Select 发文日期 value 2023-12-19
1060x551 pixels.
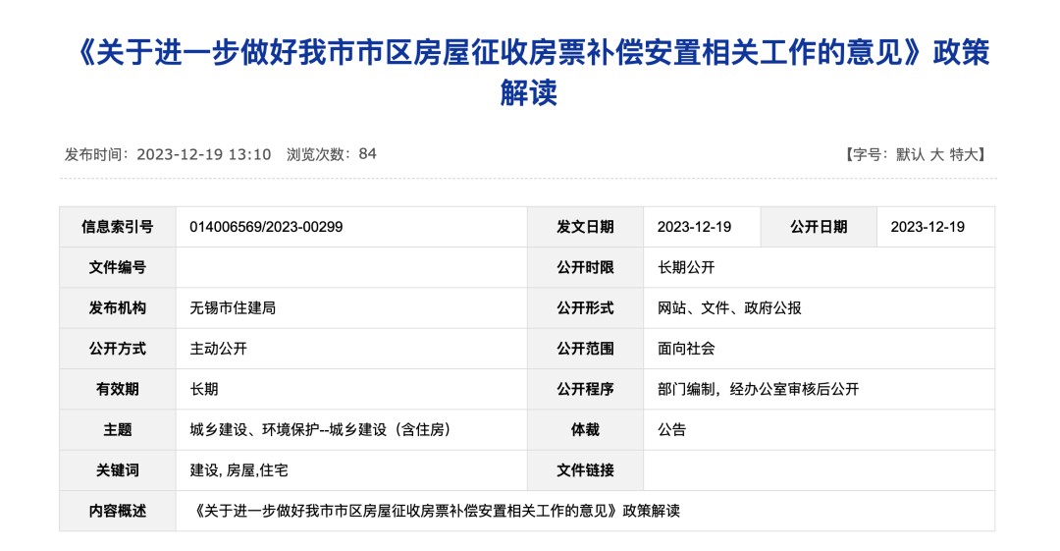tap(694, 227)
